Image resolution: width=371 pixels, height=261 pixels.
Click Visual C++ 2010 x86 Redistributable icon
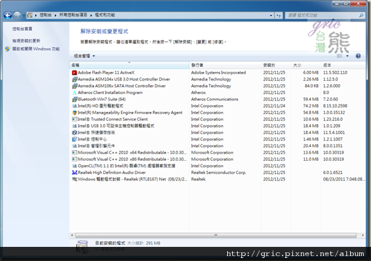click(x=74, y=159)
